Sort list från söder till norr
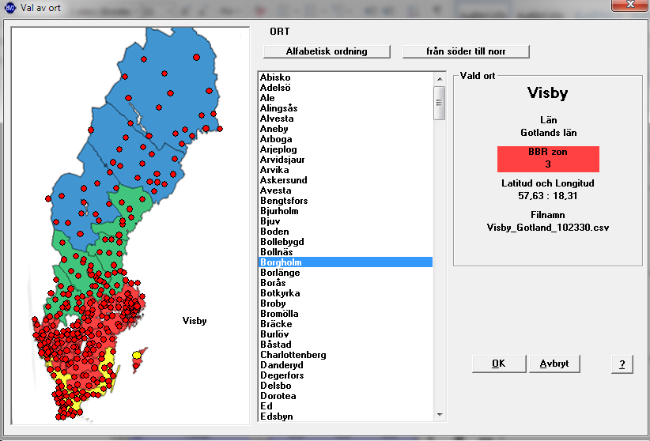The width and height of the screenshot is (650, 441). [466, 51]
